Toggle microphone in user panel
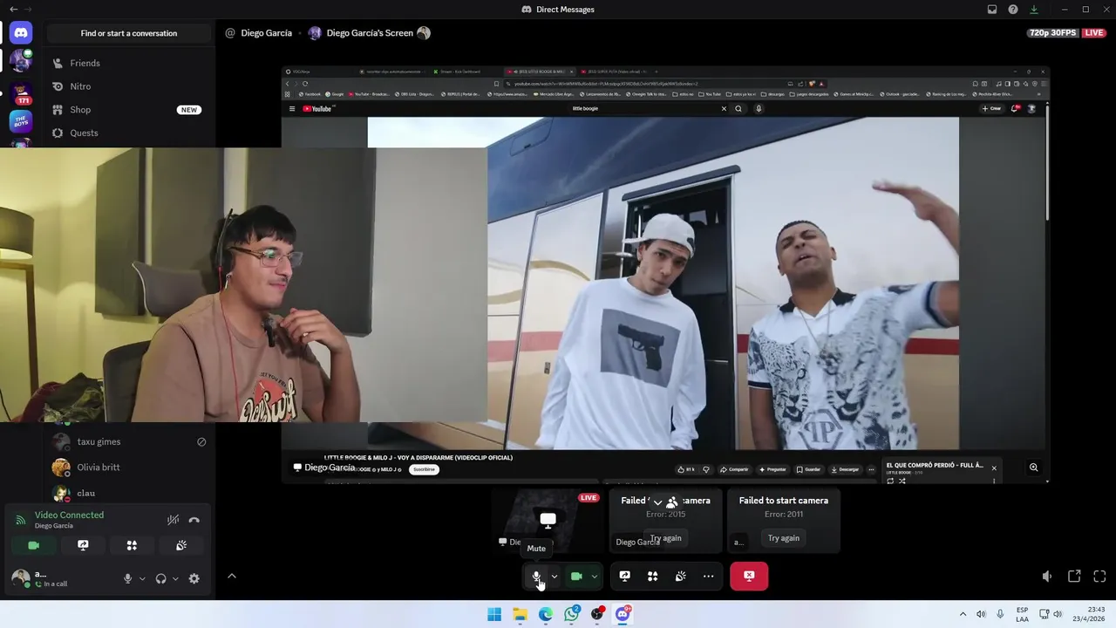 [x=128, y=578]
